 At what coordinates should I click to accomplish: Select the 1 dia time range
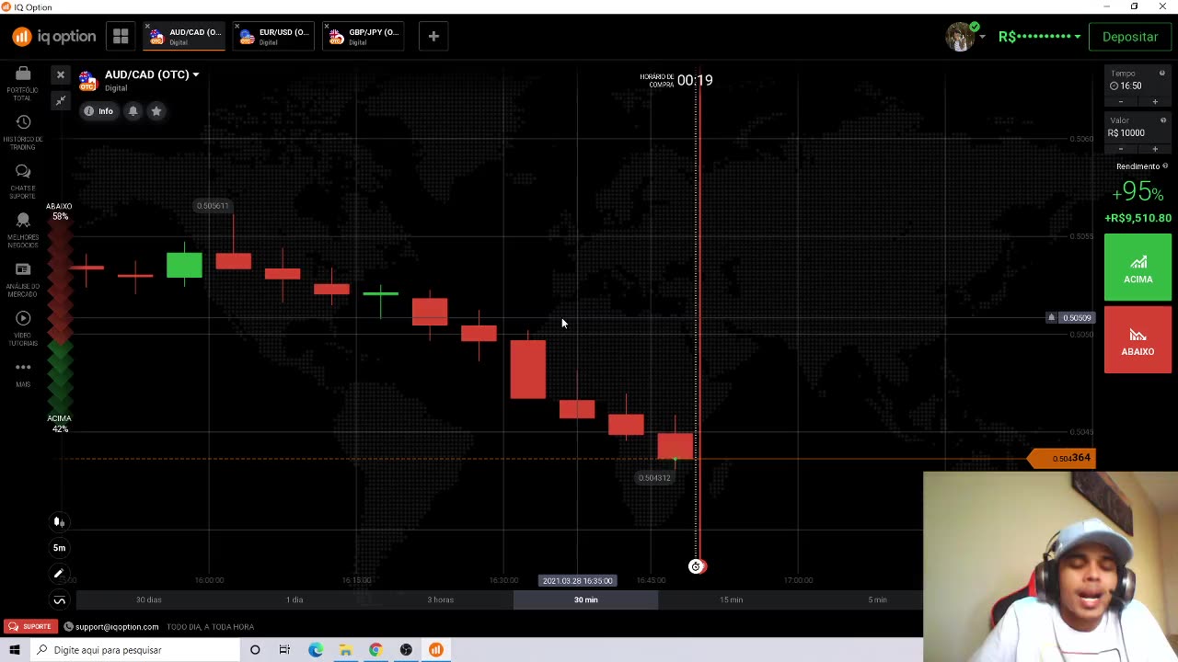click(x=294, y=600)
